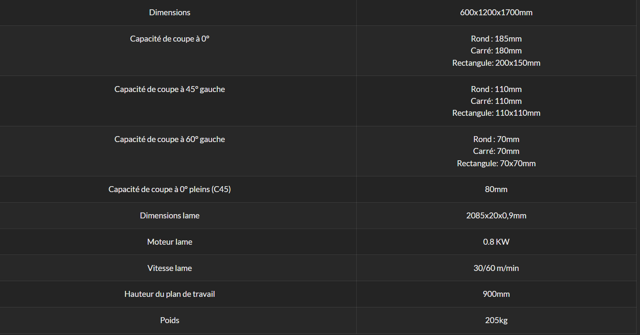This screenshot has width=640, height=335.
Task: Select the Rectangule: 200x150mm value
Action: [496, 63]
